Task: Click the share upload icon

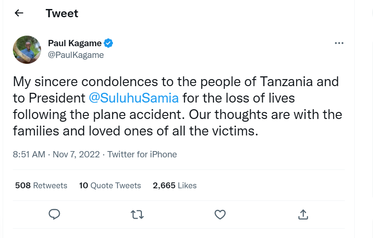Action: point(303,214)
